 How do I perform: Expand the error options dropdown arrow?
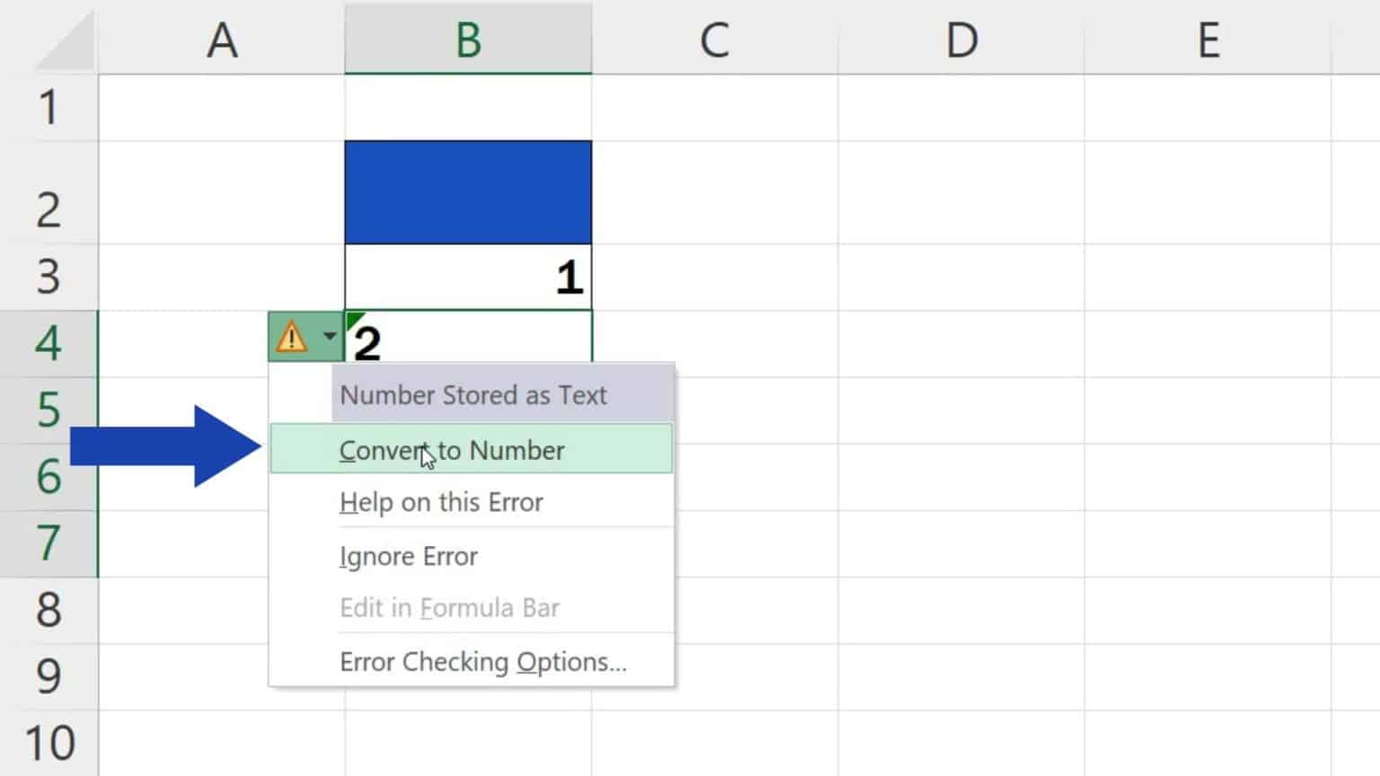point(330,337)
